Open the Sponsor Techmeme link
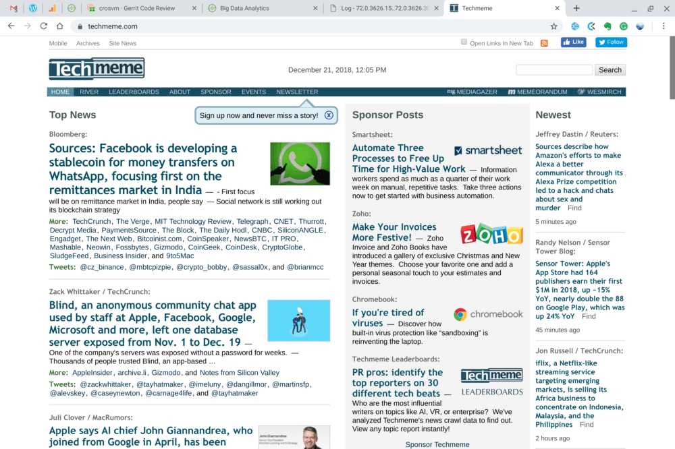Viewport: 675px width, 449px height. (x=437, y=444)
